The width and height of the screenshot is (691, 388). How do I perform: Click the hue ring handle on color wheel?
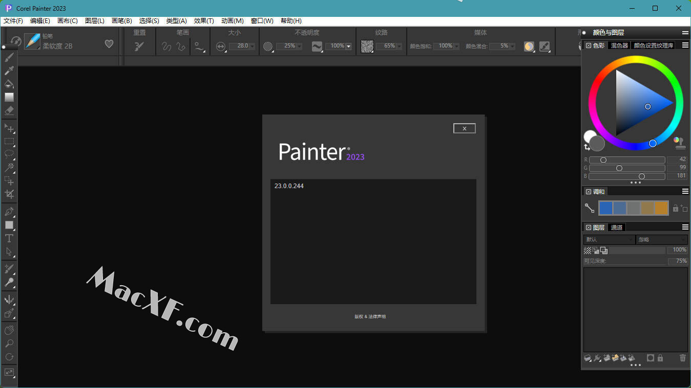pyautogui.click(x=653, y=144)
